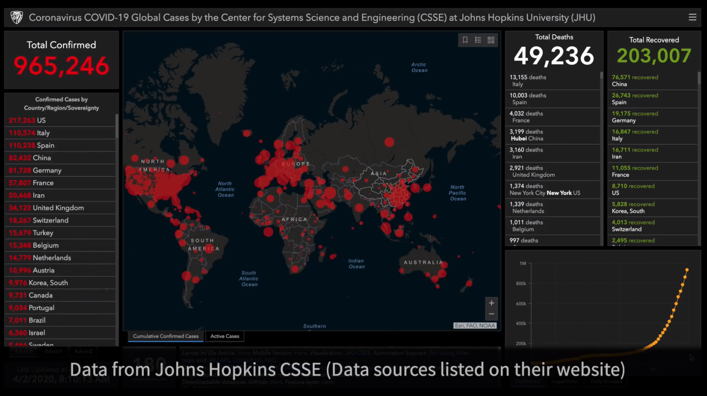Viewport: 707px width, 396px height.
Task: Select France with 57,807 confirmed cases
Action: [60, 183]
